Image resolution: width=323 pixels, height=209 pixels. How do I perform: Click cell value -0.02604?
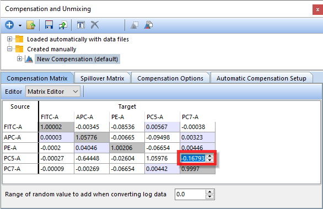point(127,158)
